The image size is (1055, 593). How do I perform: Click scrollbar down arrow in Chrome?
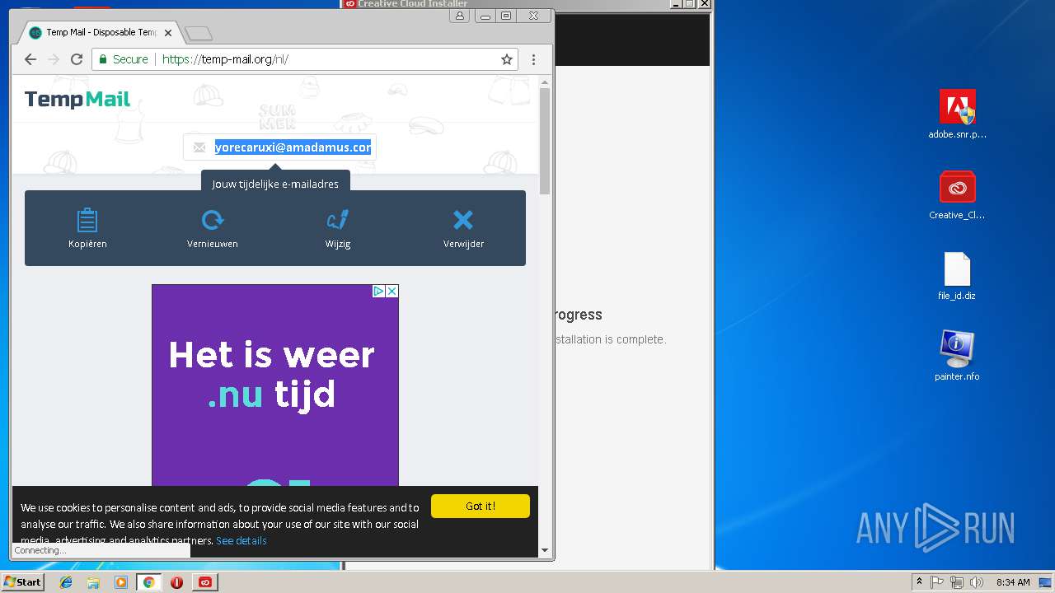tap(545, 550)
